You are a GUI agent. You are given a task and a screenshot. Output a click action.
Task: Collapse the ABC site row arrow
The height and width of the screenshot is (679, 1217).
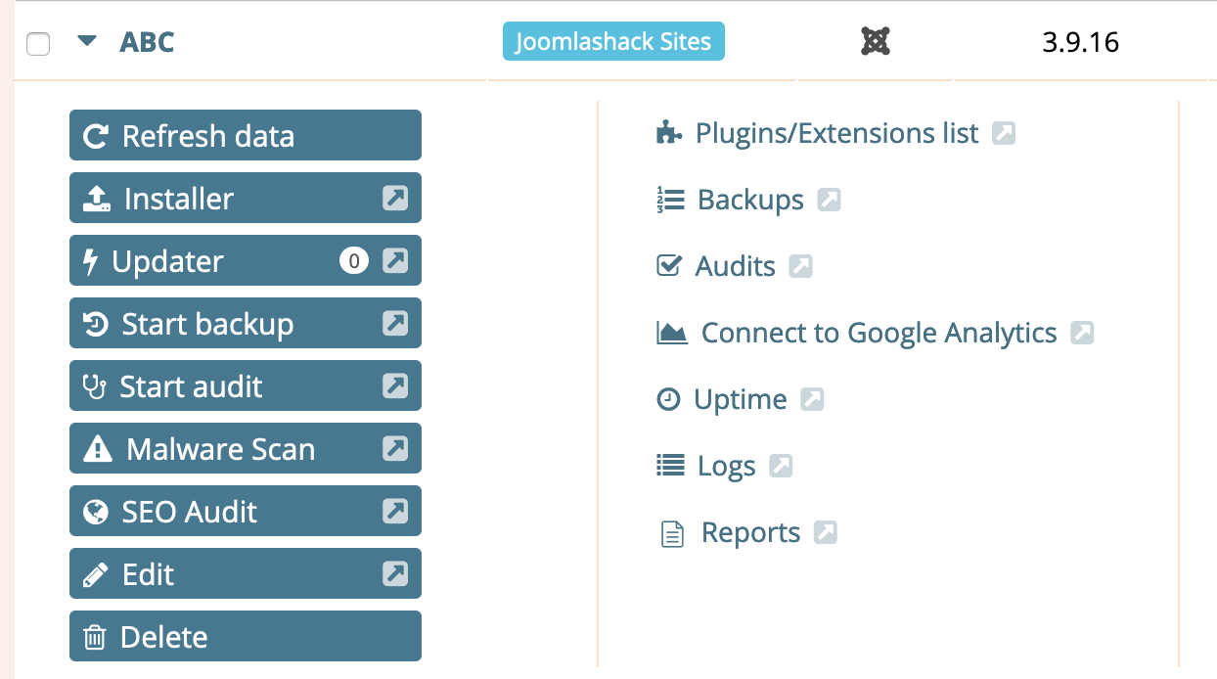click(x=88, y=41)
